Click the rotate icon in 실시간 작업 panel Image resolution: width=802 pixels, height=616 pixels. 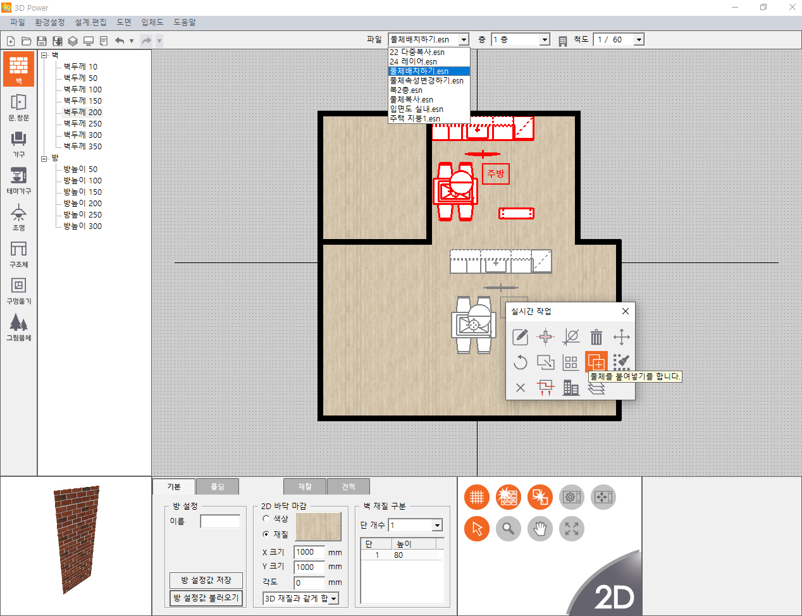[x=520, y=362]
